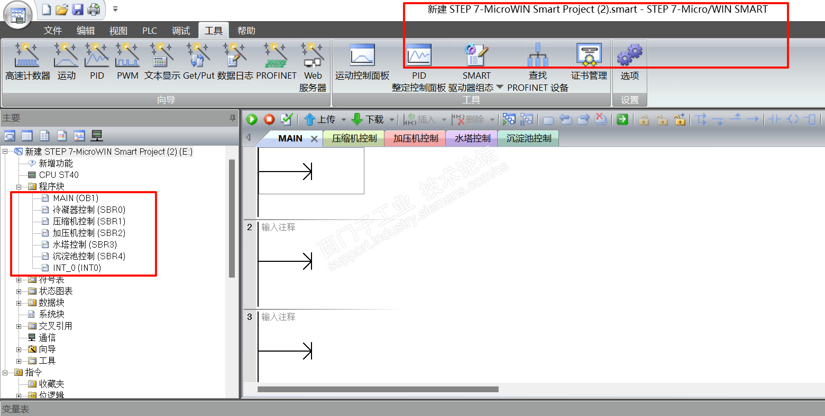Click the new project icon in quick access toolbar
This screenshot has height=416, width=825.
click(47, 10)
